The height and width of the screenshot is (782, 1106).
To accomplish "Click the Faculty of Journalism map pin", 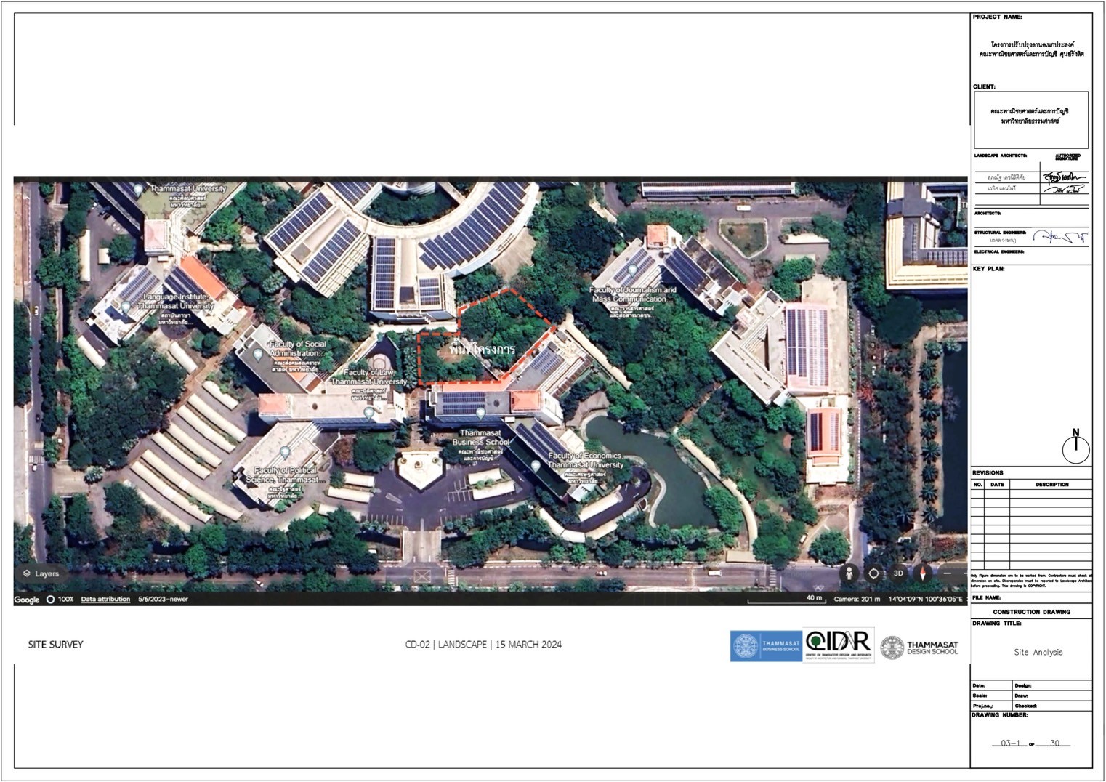I will coord(632,270).
